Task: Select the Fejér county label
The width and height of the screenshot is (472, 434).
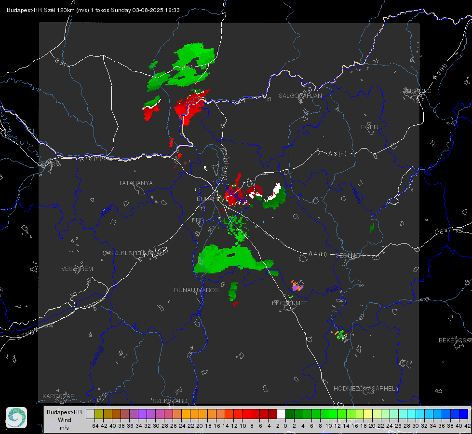Action: [108, 211]
